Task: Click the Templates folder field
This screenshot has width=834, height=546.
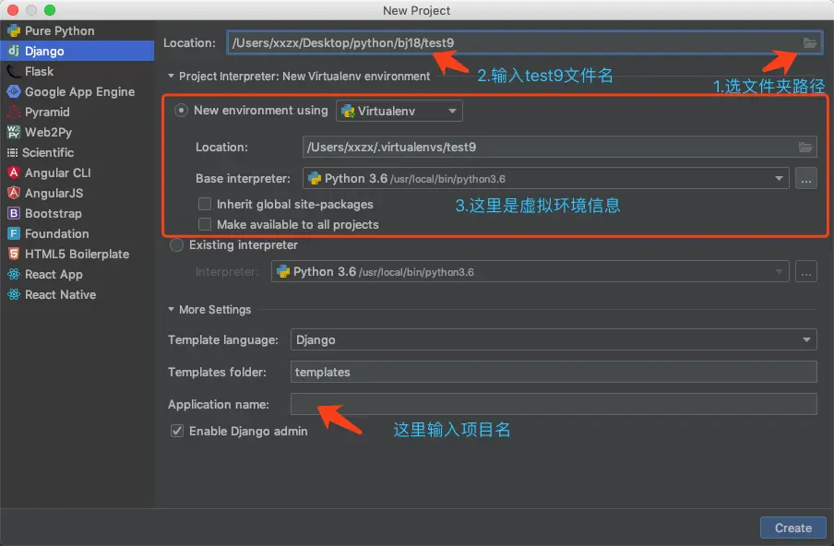Action: point(554,373)
